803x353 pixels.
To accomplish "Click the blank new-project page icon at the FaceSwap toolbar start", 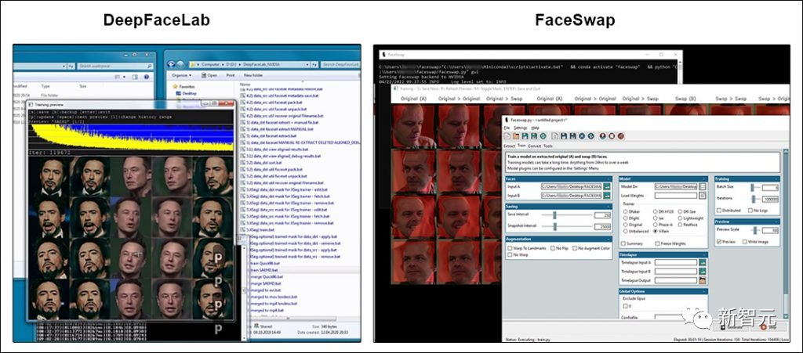I will (507, 136).
